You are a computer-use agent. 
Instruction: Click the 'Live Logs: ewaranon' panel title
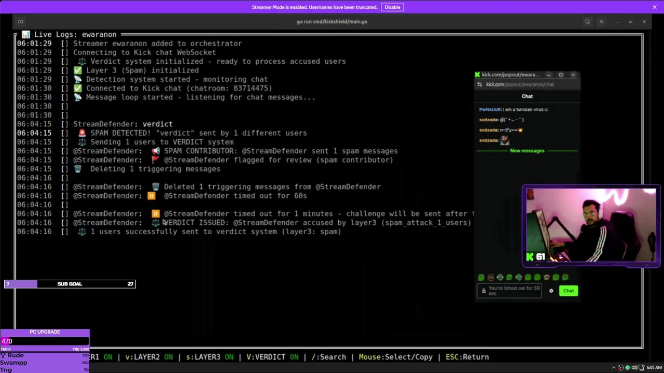tap(75, 35)
